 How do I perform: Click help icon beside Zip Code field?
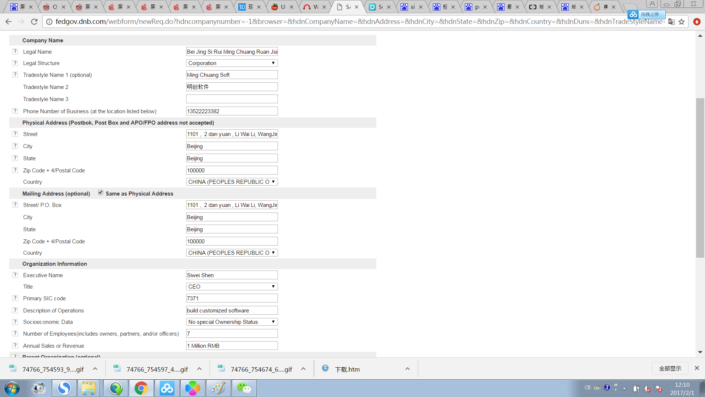coord(15,170)
